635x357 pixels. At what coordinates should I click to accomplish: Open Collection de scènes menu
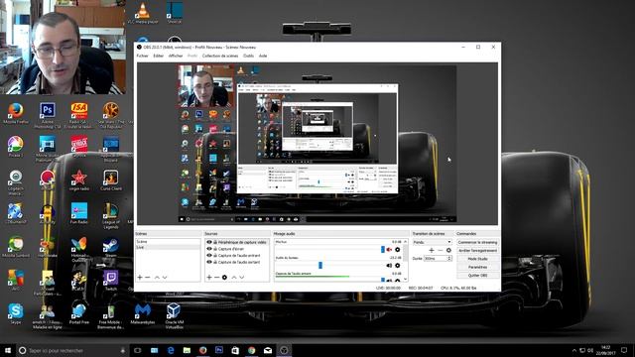click(220, 56)
